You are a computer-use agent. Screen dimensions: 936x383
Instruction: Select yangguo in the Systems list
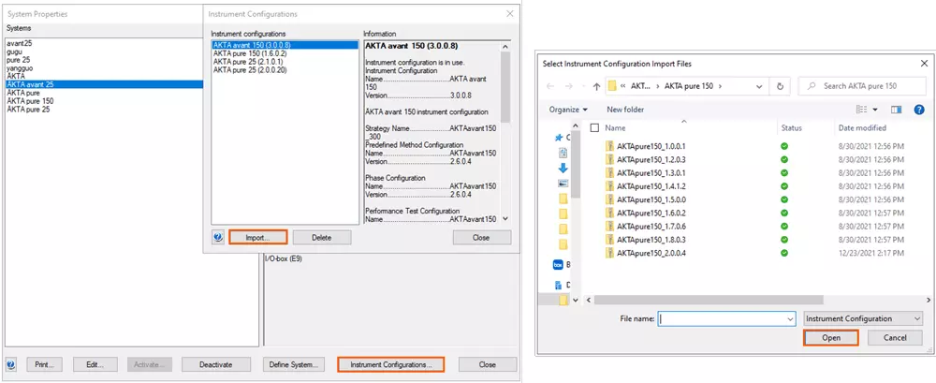pyautogui.click(x=21, y=67)
